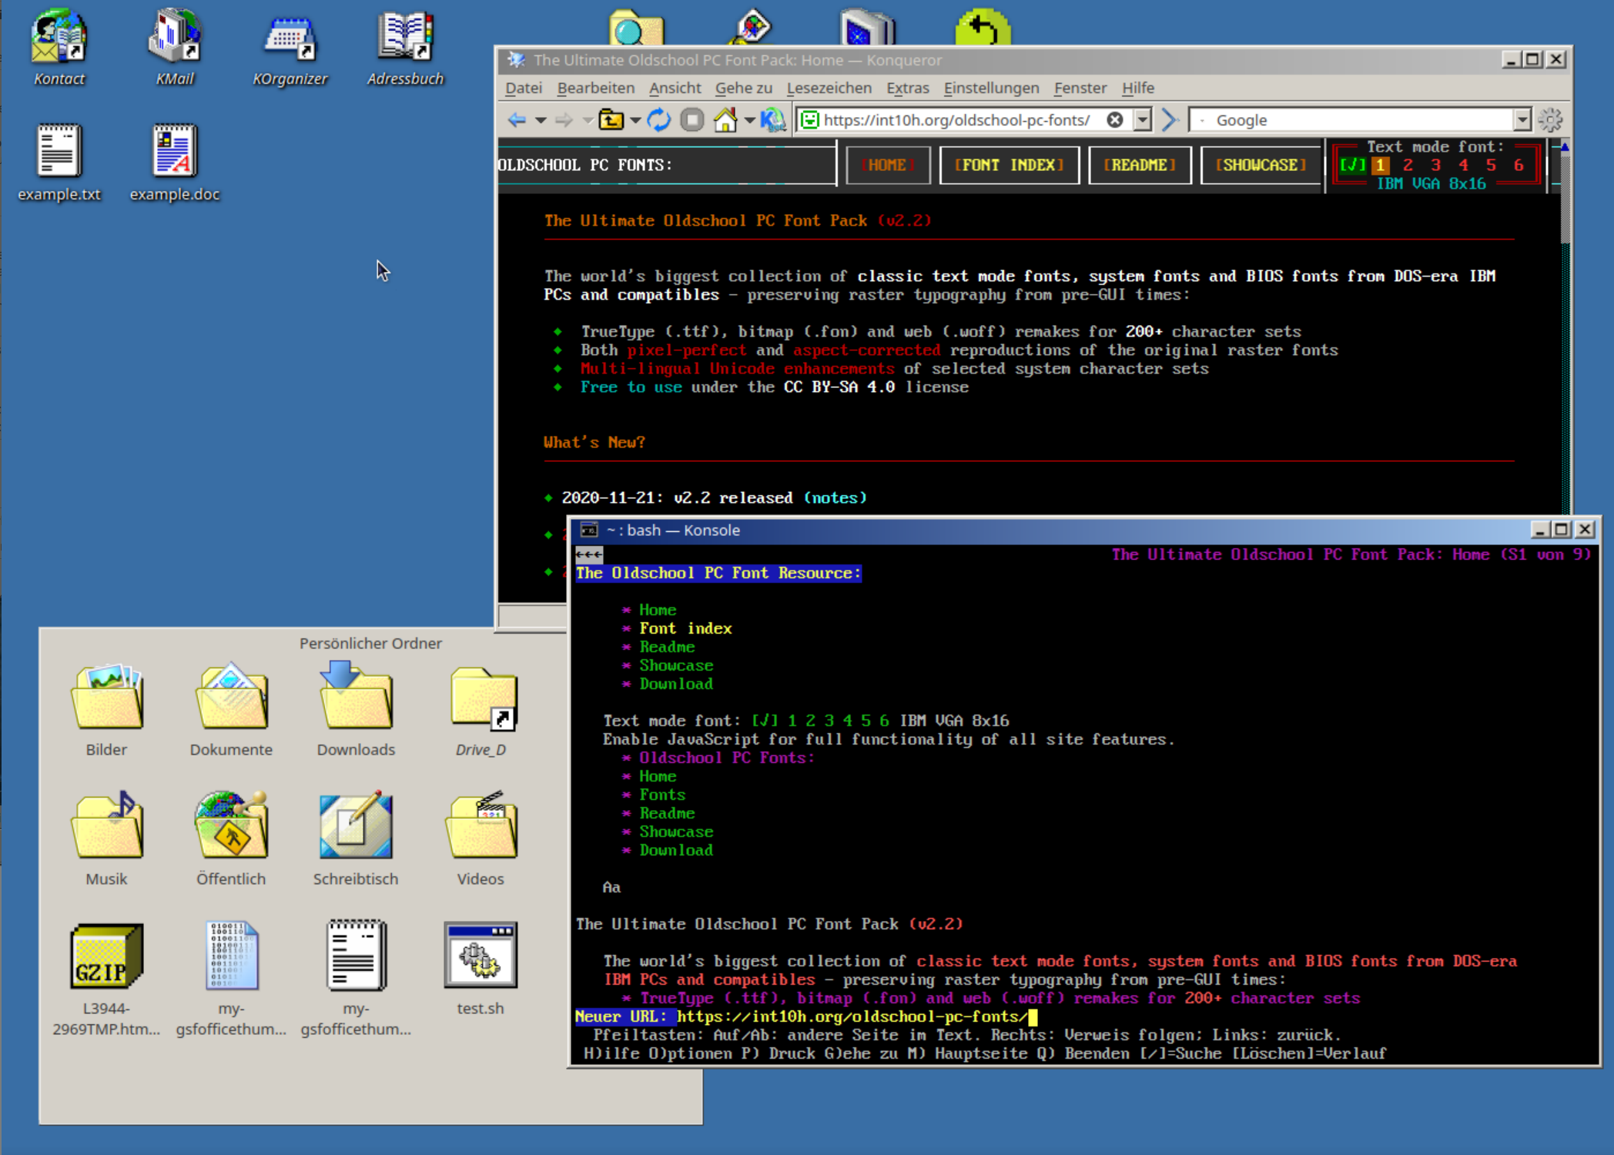
Task: Expand the home button dropdown arrow
Action: 749,121
